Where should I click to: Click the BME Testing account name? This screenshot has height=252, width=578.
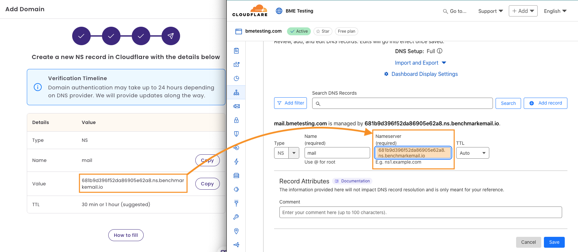click(299, 11)
